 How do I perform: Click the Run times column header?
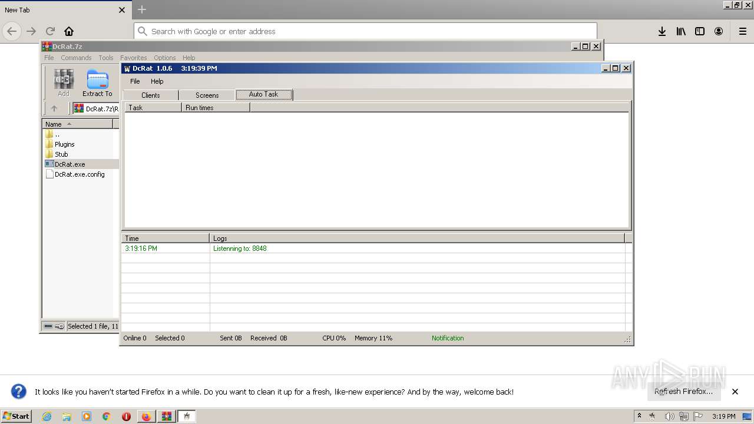point(216,108)
